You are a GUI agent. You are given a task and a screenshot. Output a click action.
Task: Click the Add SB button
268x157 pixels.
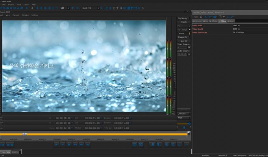184,41
